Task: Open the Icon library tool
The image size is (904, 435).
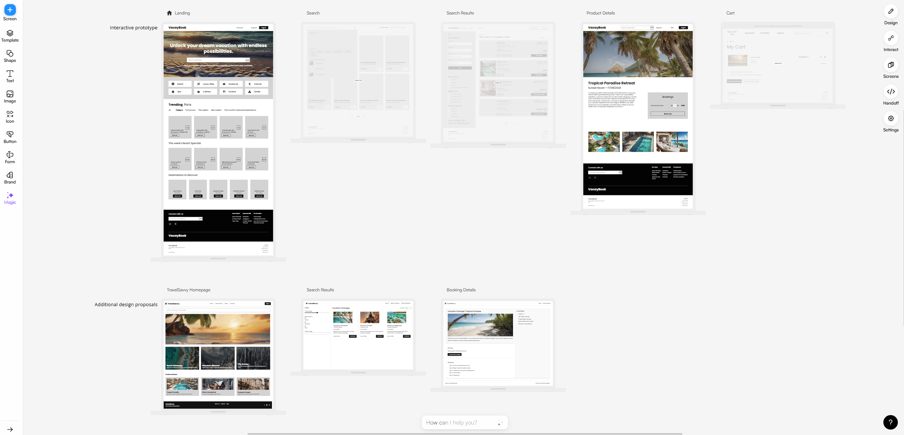Action: 10,117
